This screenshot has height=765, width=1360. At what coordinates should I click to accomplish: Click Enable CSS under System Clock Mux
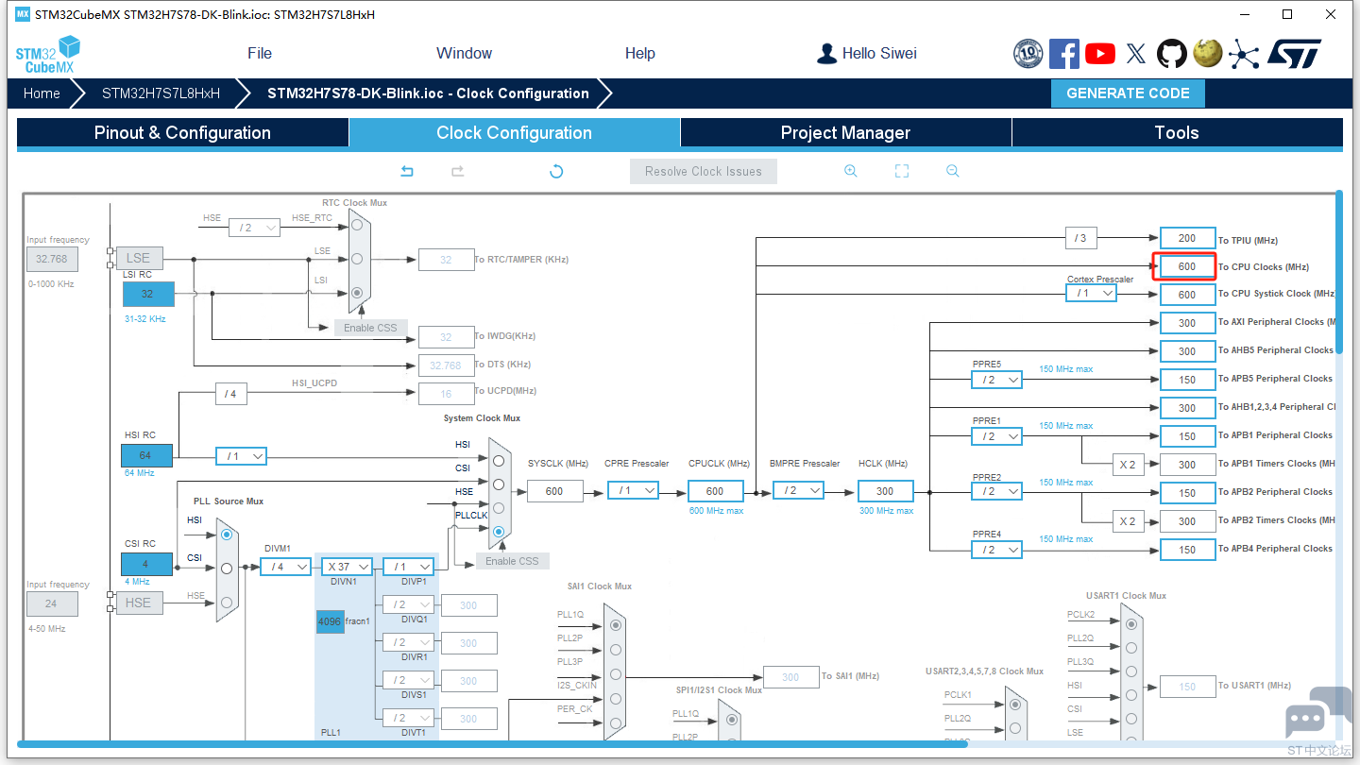click(512, 561)
